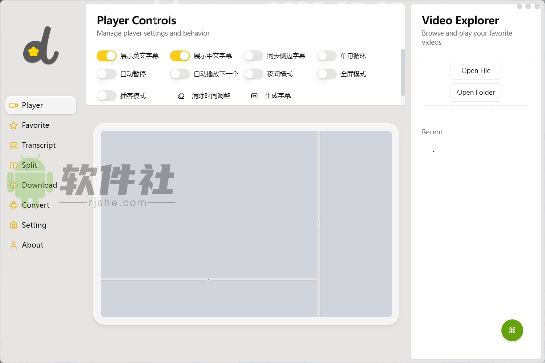Enable the 夜间模式 night mode toggle
The height and width of the screenshot is (363, 545).
(x=253, y=74)
